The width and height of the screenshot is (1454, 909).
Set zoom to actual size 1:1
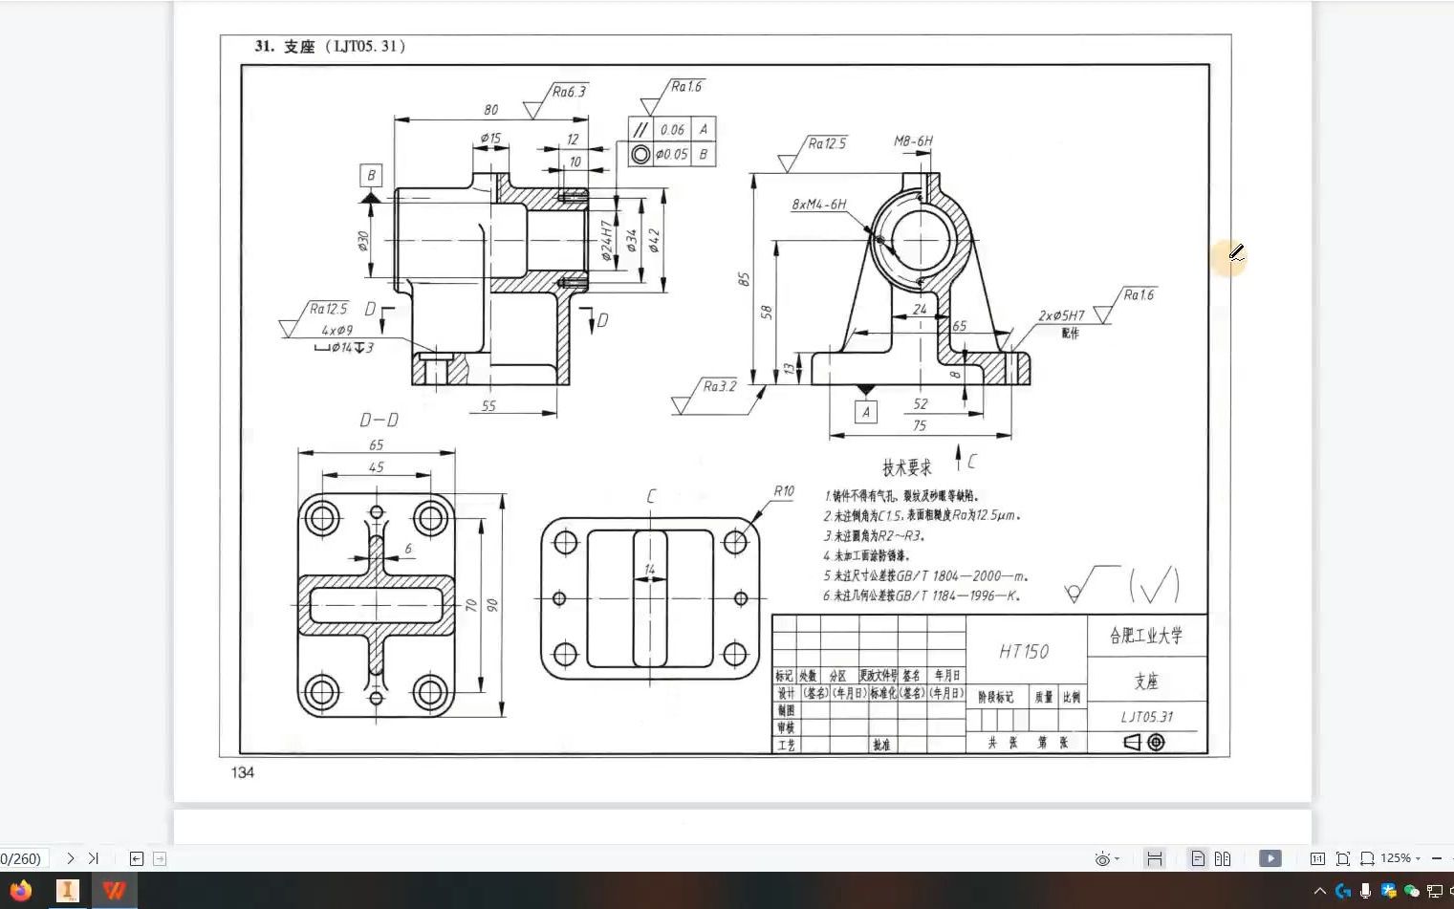coord(1317,858)
